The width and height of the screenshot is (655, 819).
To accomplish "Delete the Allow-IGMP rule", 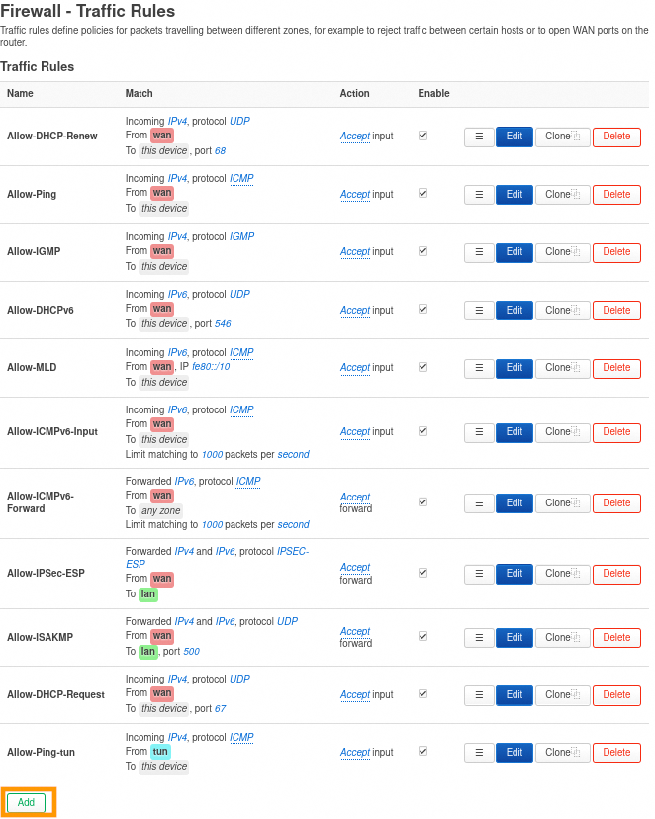I will (x=616, y=252).
